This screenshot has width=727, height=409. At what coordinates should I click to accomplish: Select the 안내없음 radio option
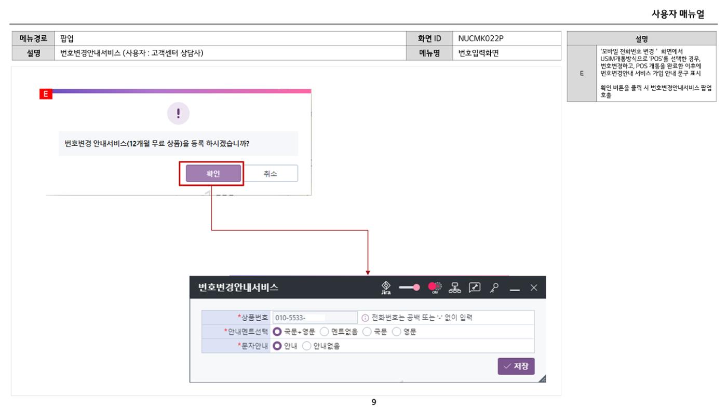coord(306,346)
